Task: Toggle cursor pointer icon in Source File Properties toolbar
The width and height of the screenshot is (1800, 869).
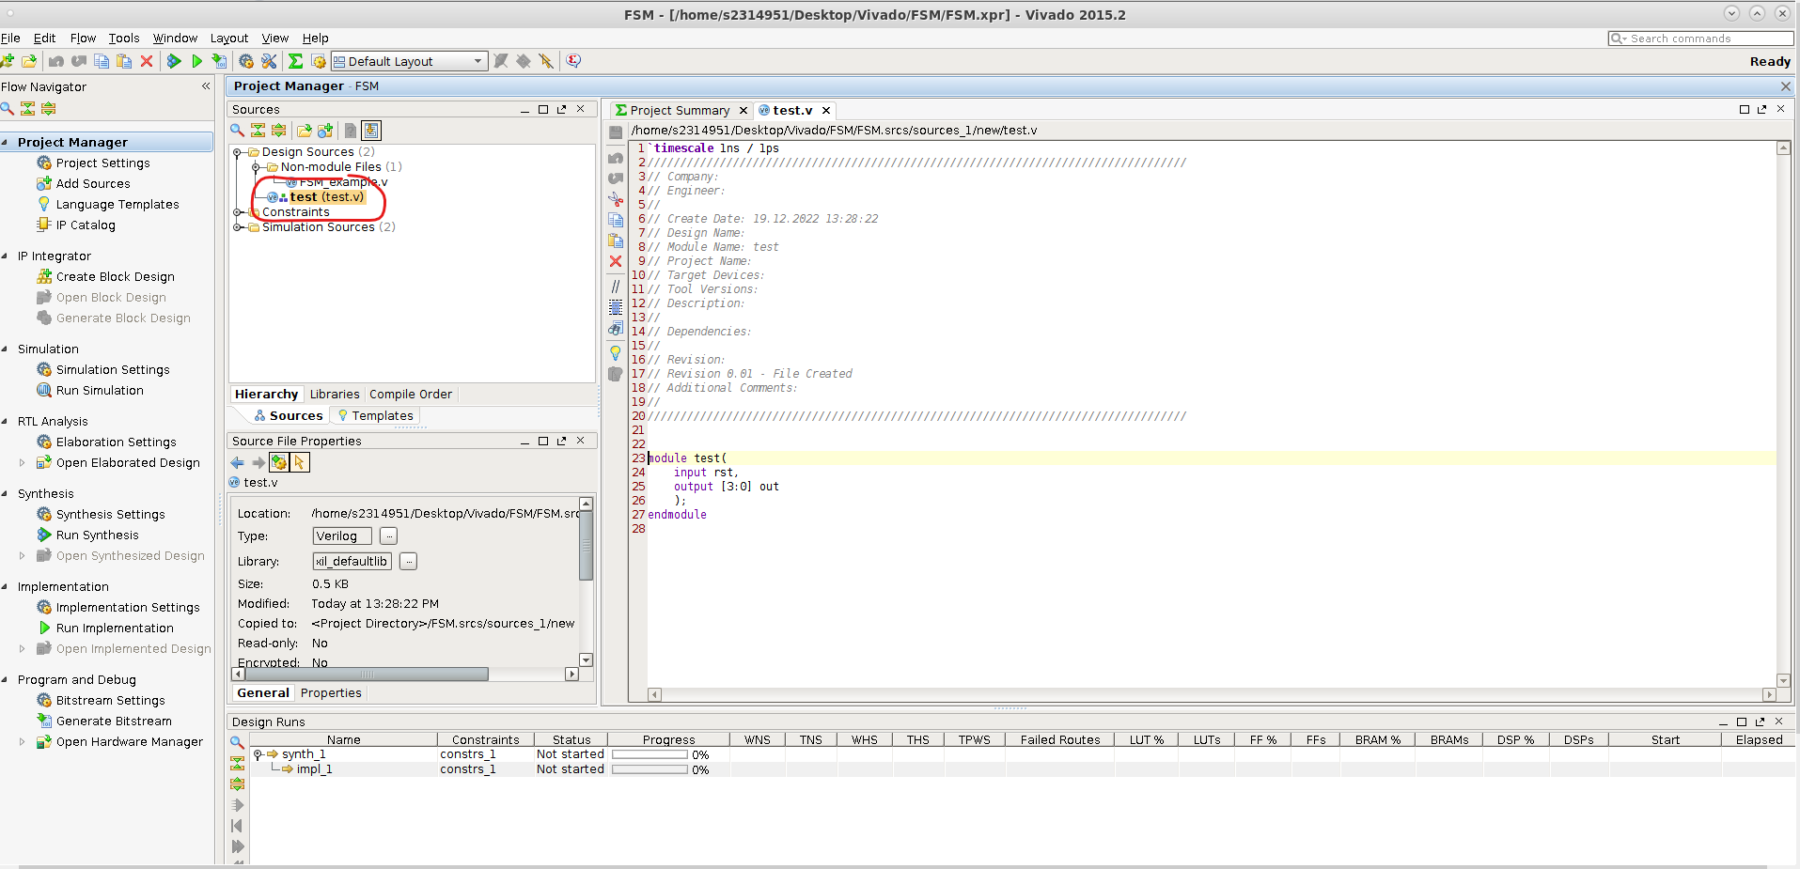Action: tap(299, 462)
